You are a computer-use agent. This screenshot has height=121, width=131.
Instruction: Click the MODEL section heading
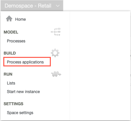pyautogui.click(x=11, y=32)
